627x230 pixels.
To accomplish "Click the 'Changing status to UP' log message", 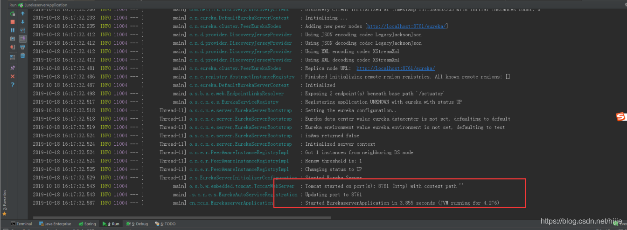I will coord(333,169).
